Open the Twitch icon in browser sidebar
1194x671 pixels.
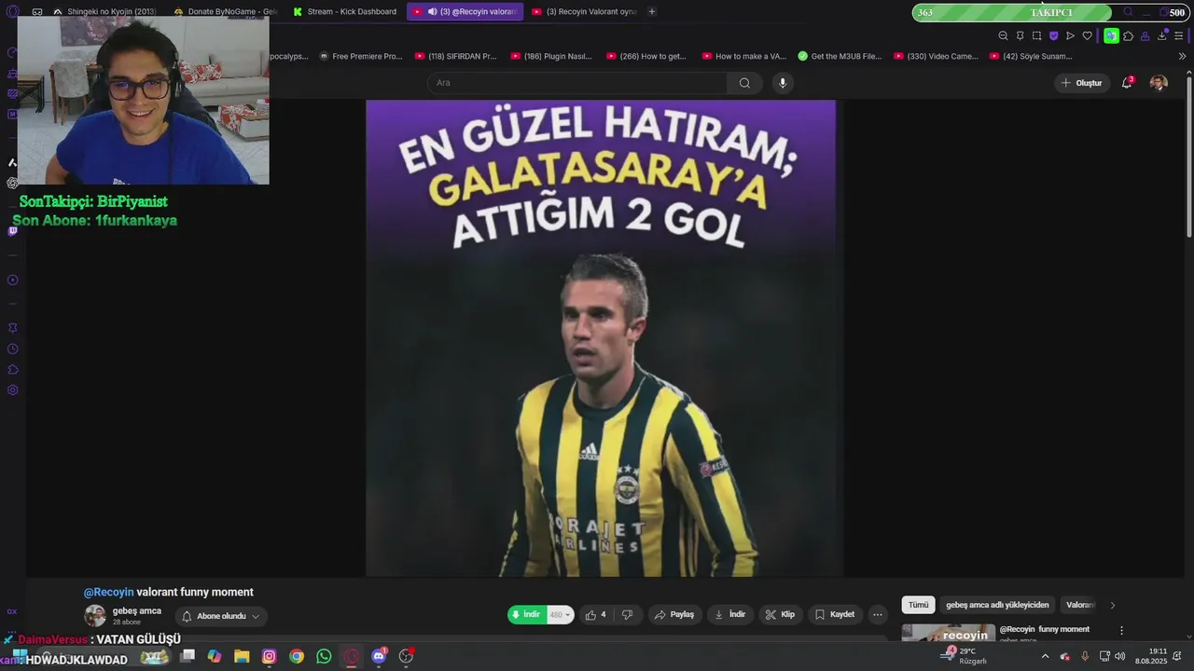click(x=12, y=231)
